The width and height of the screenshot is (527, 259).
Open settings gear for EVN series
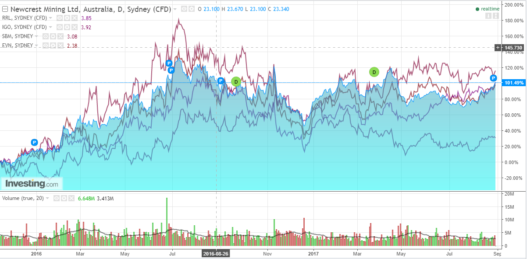coord(53,45)
